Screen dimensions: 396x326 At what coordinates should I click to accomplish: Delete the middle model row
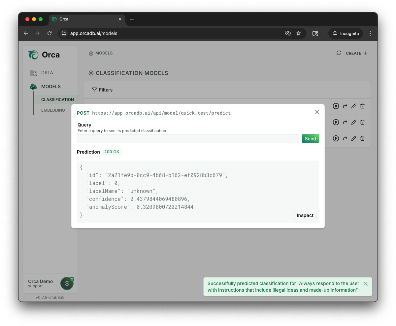point(362,122)
